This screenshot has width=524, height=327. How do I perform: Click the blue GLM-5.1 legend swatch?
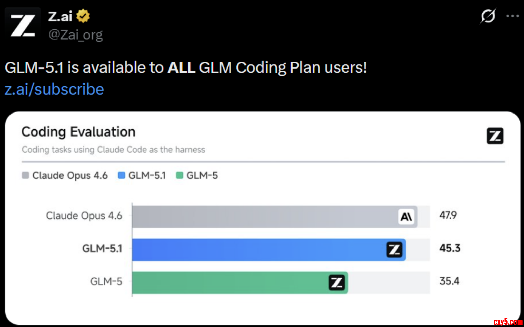point(121,175)
